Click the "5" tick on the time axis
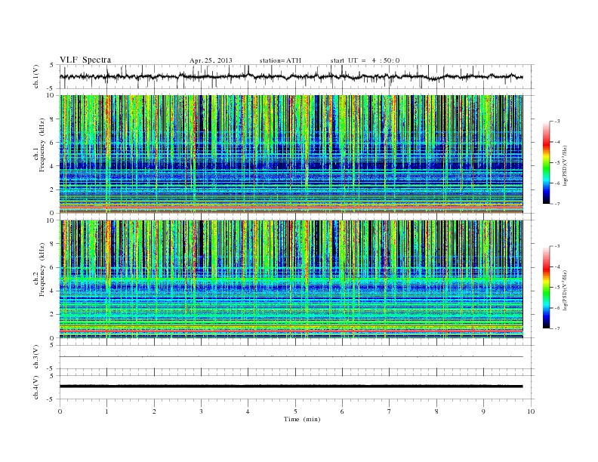Viewport: 598px width, 462px height. click(x=295, y=411)
